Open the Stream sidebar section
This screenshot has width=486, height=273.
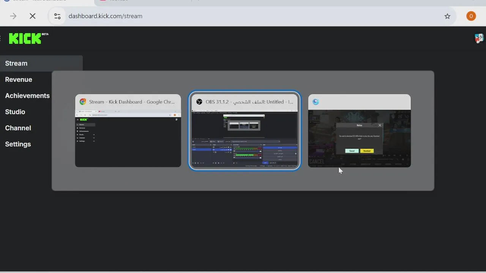point(16,63)
